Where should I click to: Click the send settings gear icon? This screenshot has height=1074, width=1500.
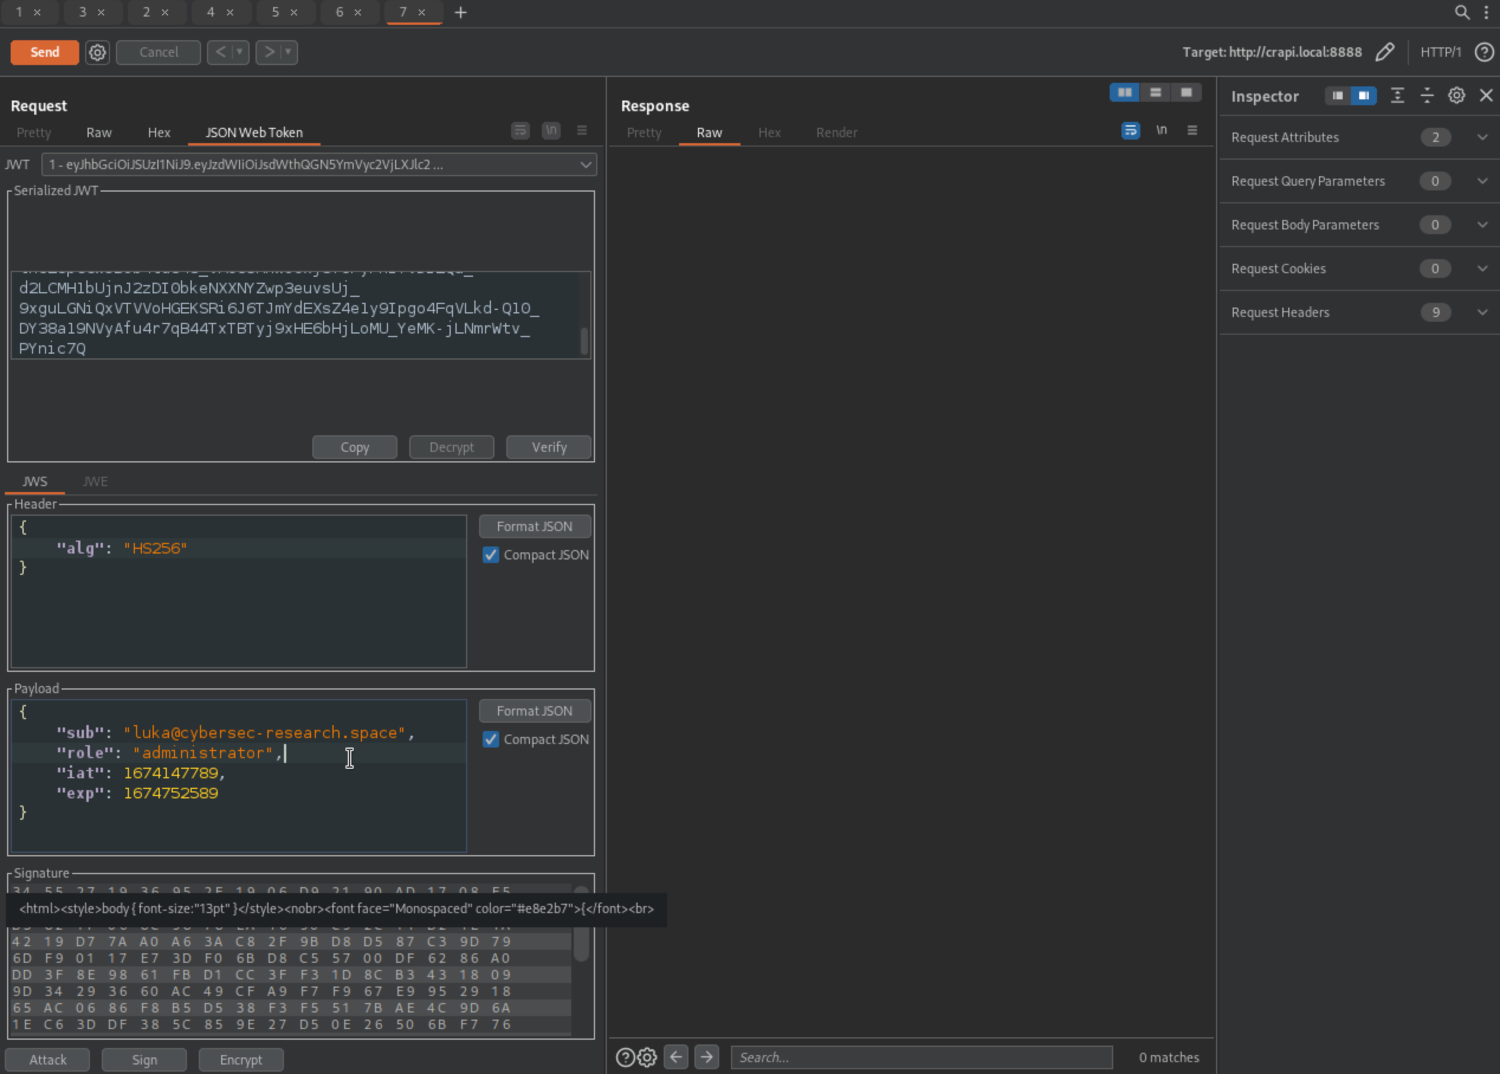[x=97, y=52]
